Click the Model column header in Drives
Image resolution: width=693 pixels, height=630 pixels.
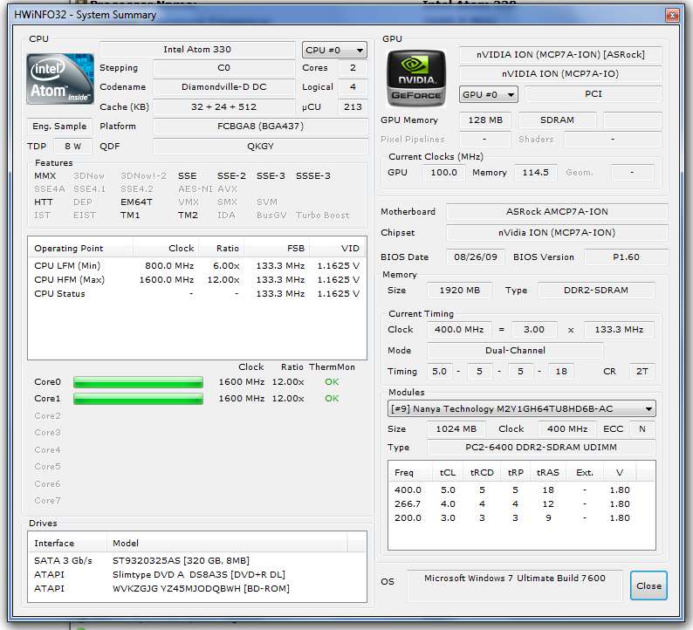pos(227,543)
